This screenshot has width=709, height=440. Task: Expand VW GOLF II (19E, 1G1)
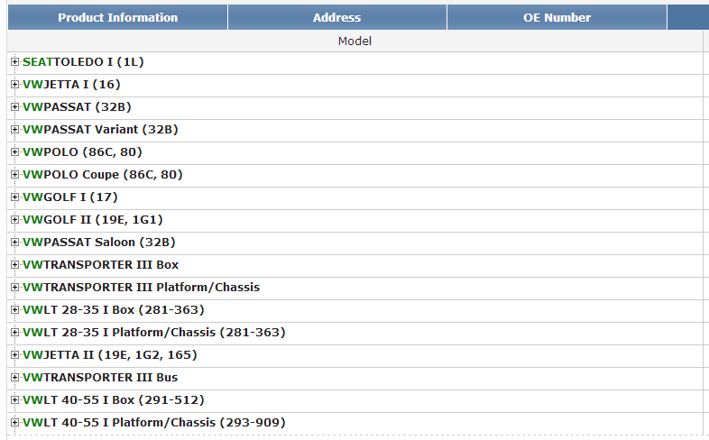[14, 220]
